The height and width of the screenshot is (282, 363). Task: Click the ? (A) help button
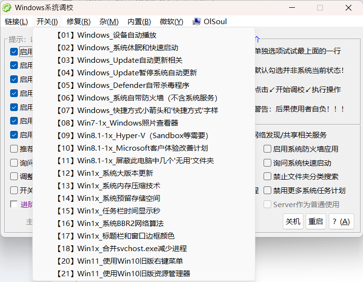pos(341,221)
